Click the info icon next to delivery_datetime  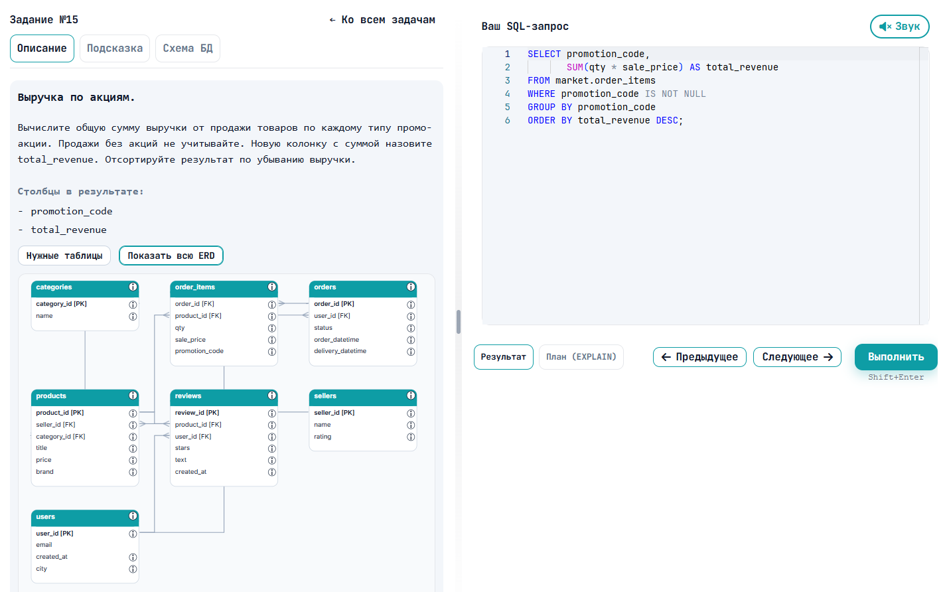pyautogui.click(x=411, y=351)
